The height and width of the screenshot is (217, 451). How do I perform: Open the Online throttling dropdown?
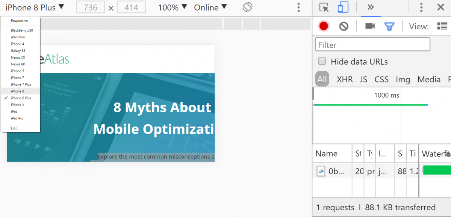pos(210,7)
